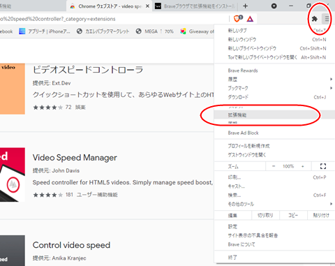The width and height of the screenshot is (335, 266).
Task: Decrease zoom with the minus button
Action: (274, 166)
